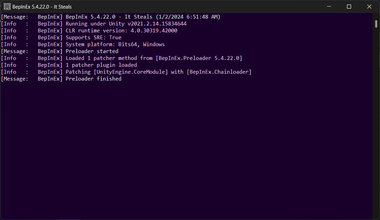Click the timestamp (1/2/2024 6:51:48 AM)
The image size is (380, 220).
[x=188, y=17]
